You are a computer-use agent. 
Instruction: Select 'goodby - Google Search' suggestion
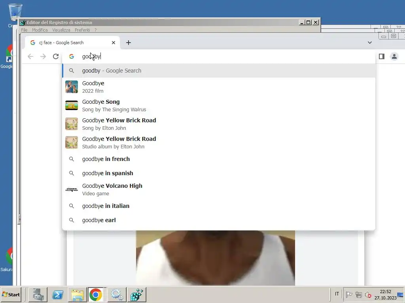[x=219, y=71]
